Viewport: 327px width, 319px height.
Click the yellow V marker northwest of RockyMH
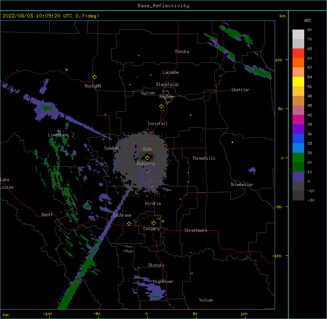point(66,70)
